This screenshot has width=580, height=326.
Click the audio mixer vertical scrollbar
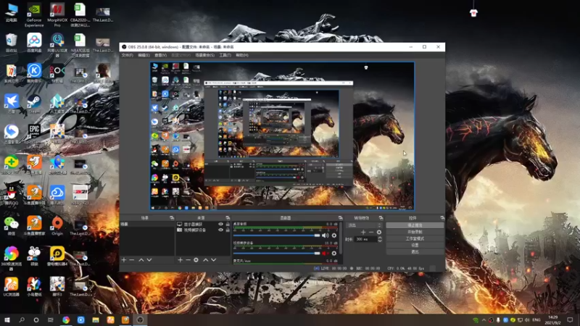[x=340, y=238]
